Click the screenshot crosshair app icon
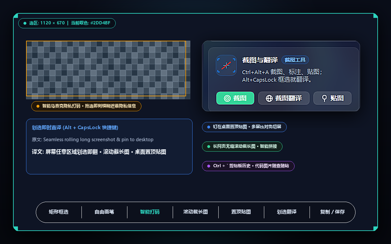The height and width of the screenshot is (244, 391). pos(226,65)
